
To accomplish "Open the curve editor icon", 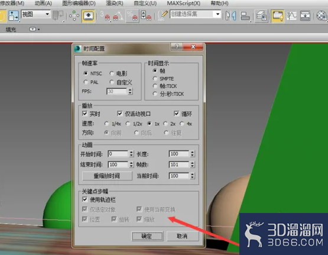I will (291, 16).
